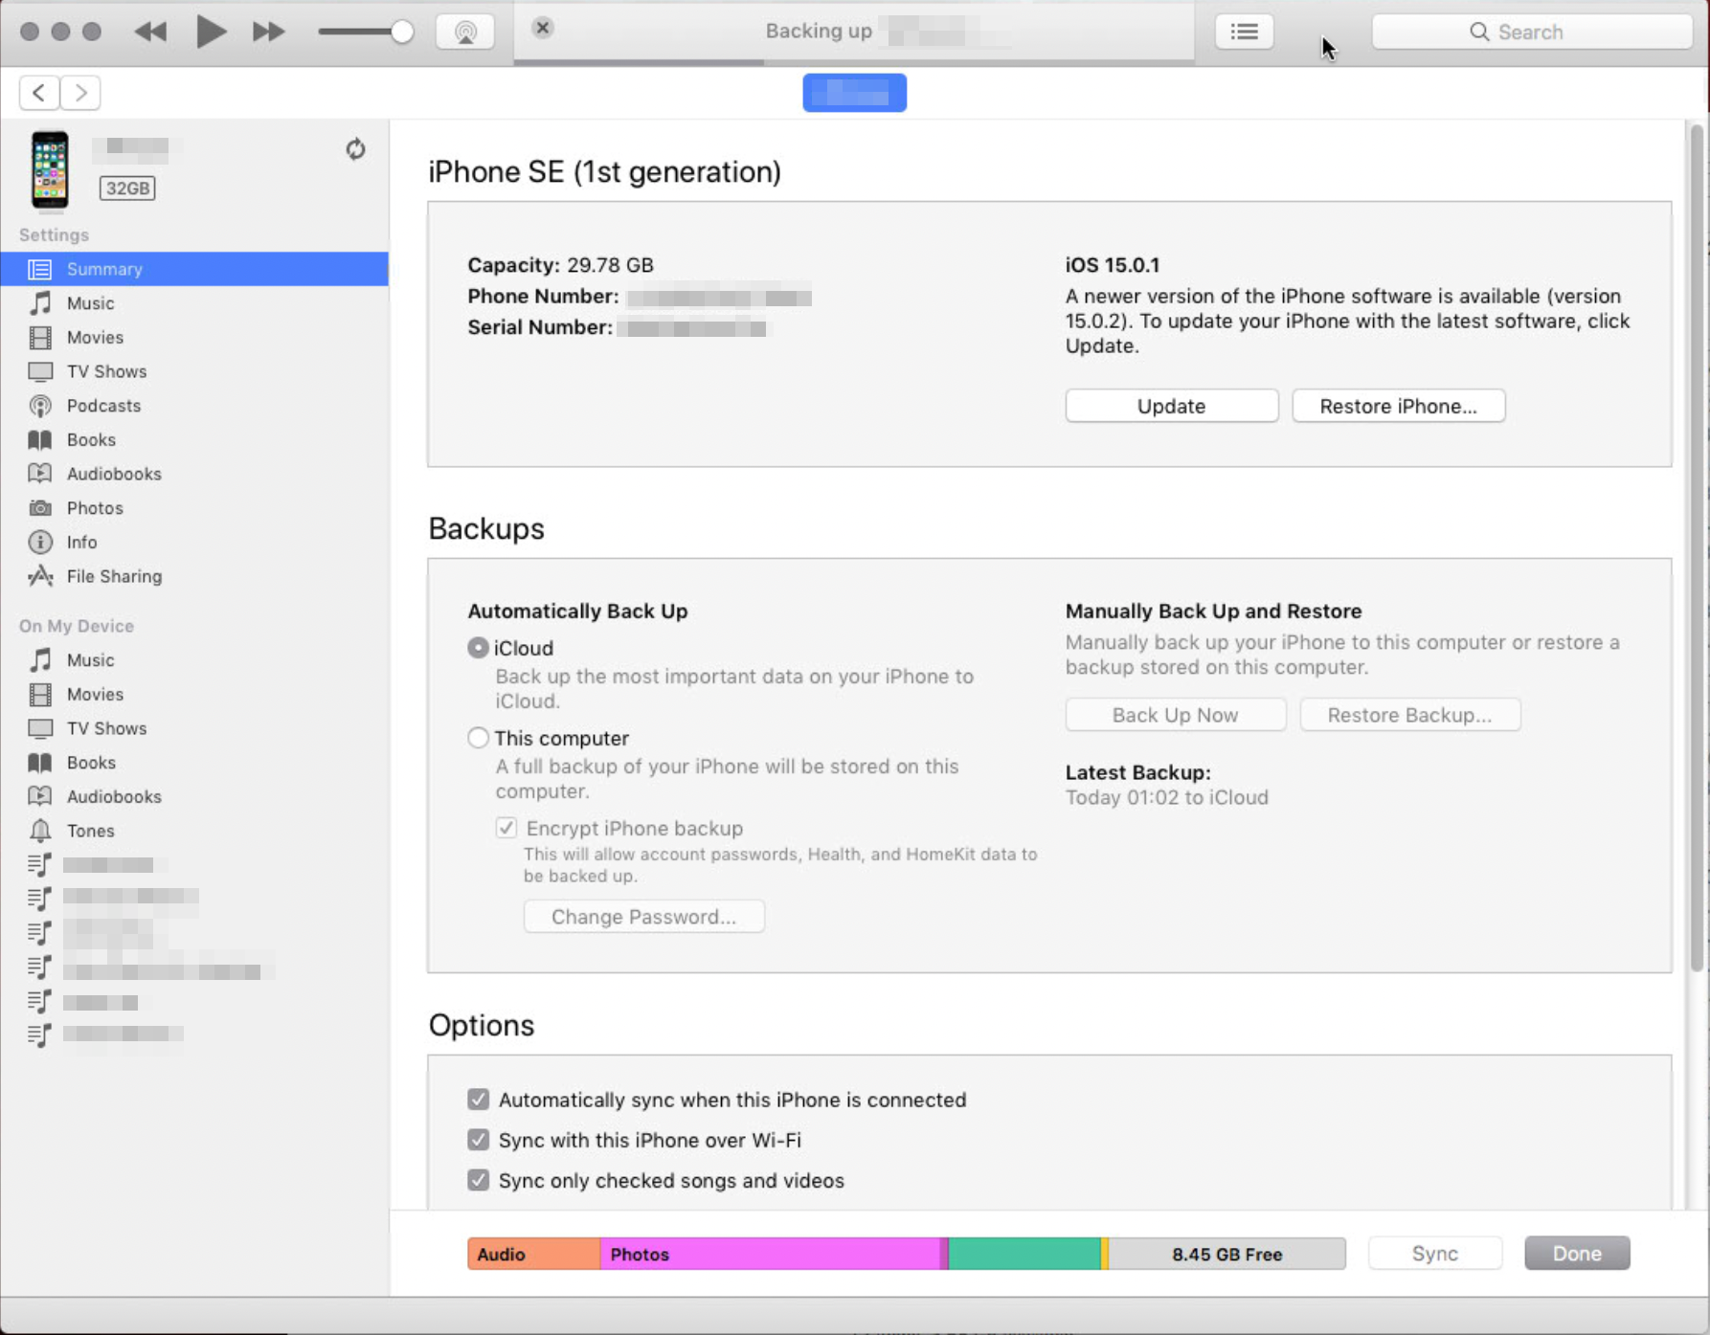The height and width of the screenshot is (1335, 1710).
Task: Open Books under On My Device
Action: click(194, 763)
